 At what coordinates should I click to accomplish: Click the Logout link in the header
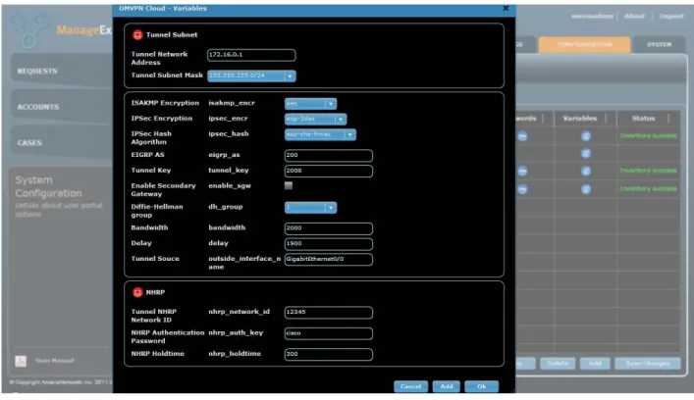(671, 17)
